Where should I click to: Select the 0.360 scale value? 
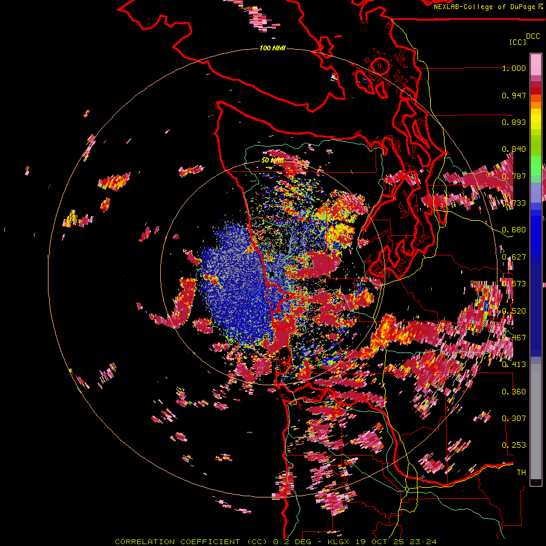(514, 392)
